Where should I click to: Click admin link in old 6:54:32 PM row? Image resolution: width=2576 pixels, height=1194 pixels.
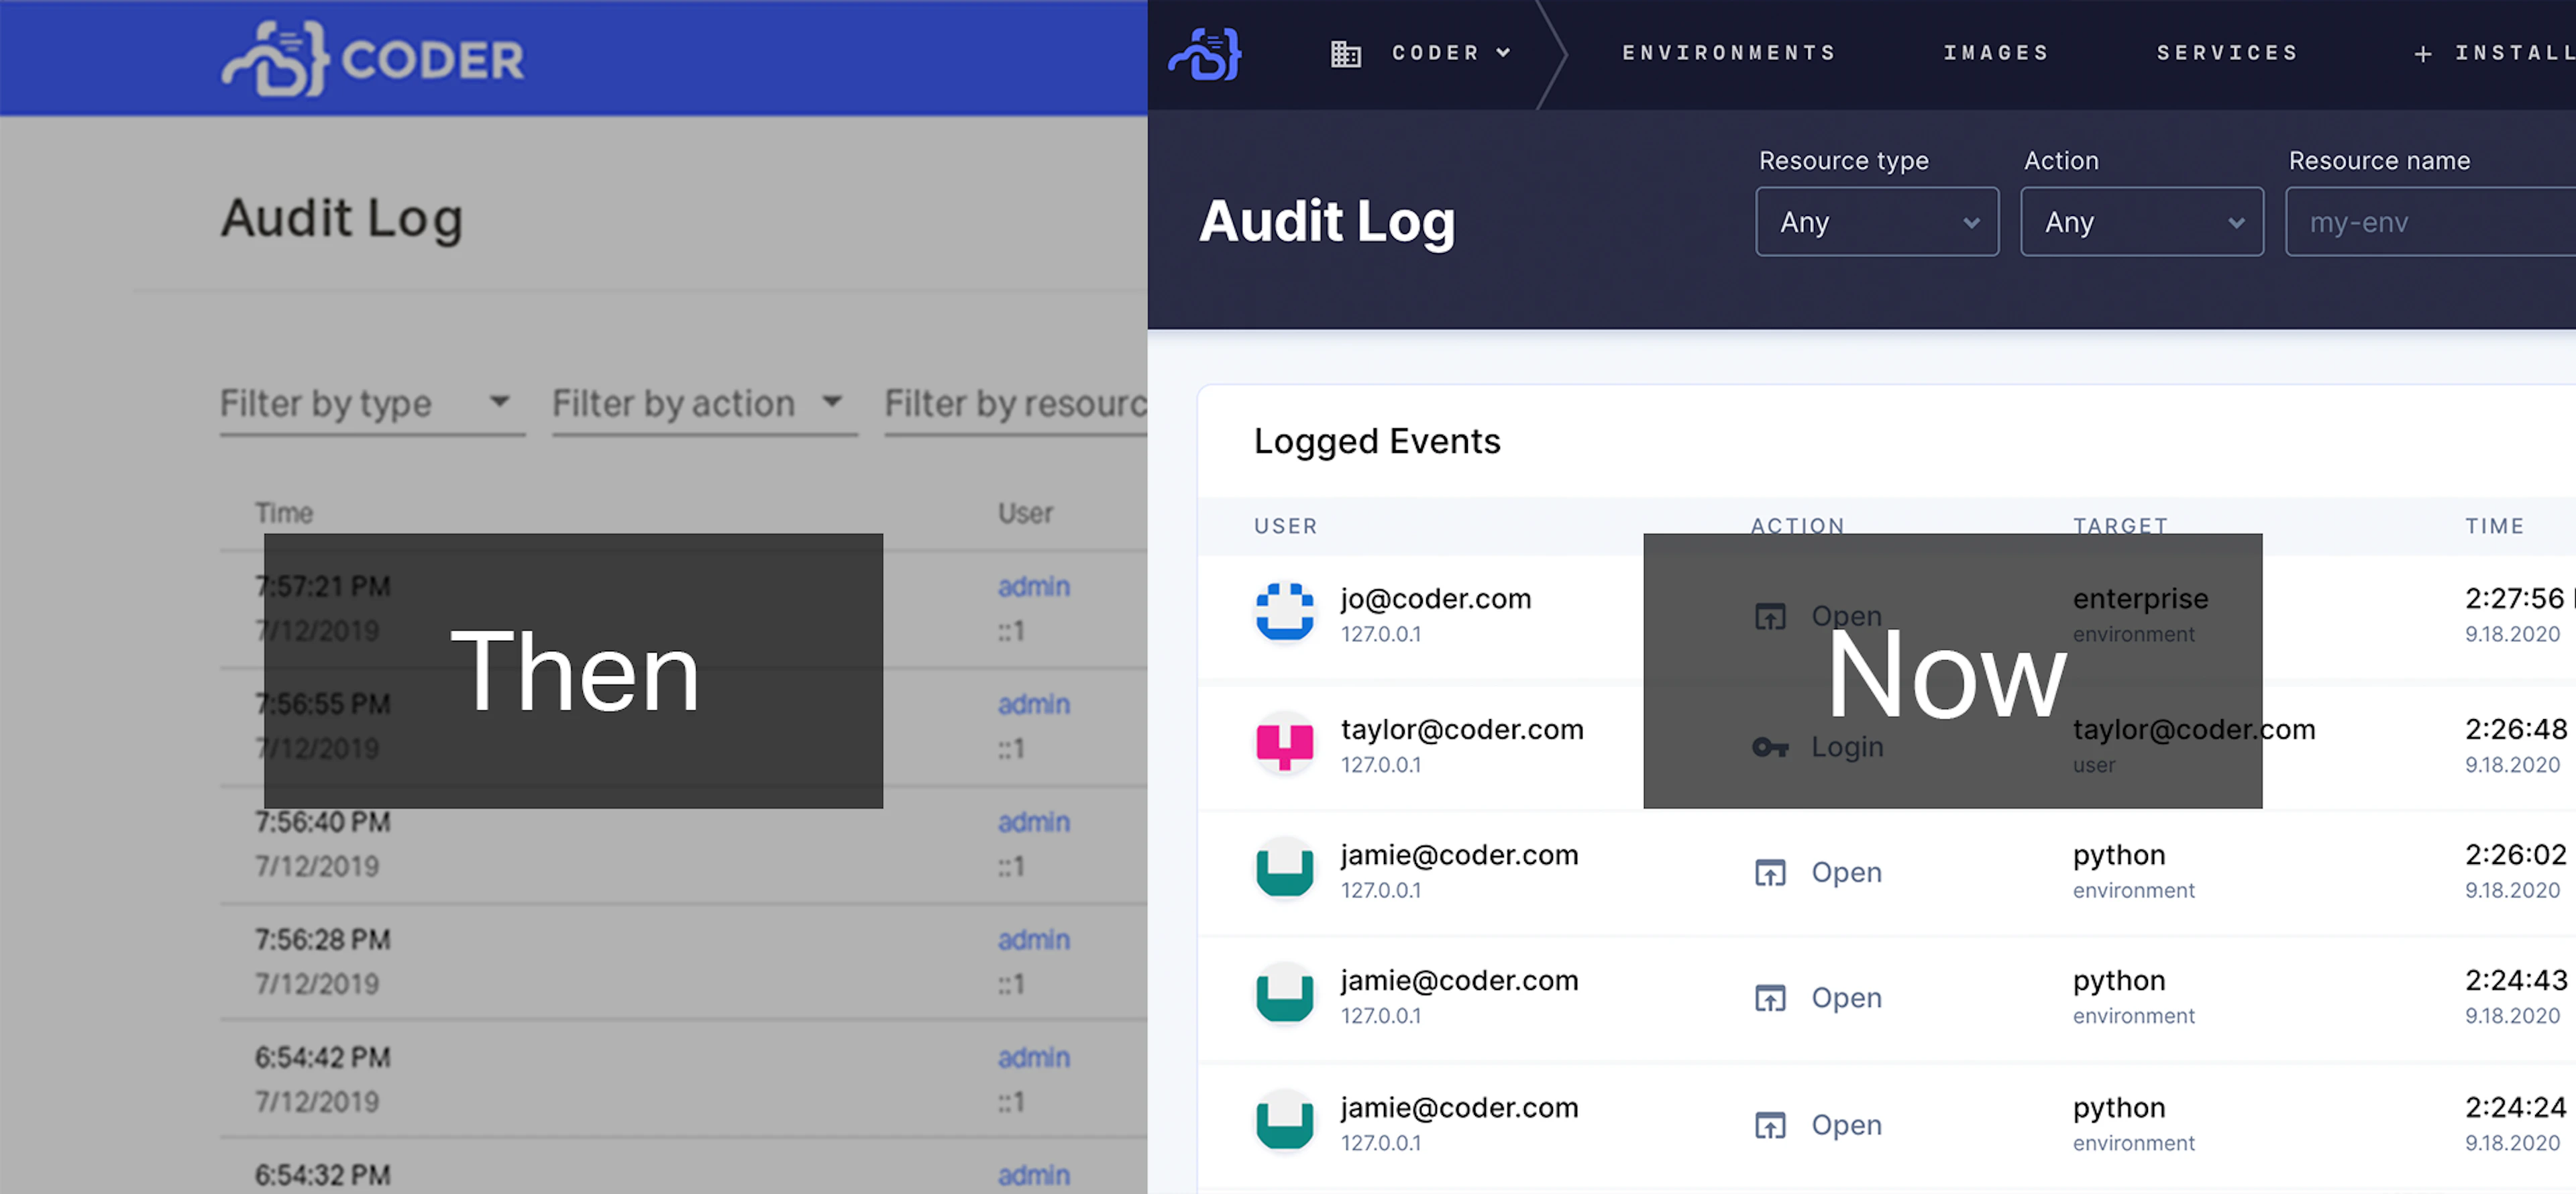click(x=1034, y=1176)
